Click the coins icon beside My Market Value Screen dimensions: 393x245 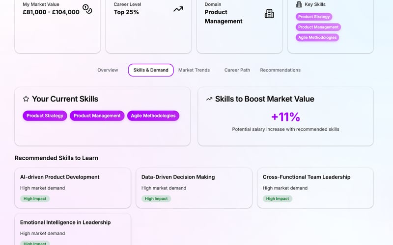pos(87,9)
